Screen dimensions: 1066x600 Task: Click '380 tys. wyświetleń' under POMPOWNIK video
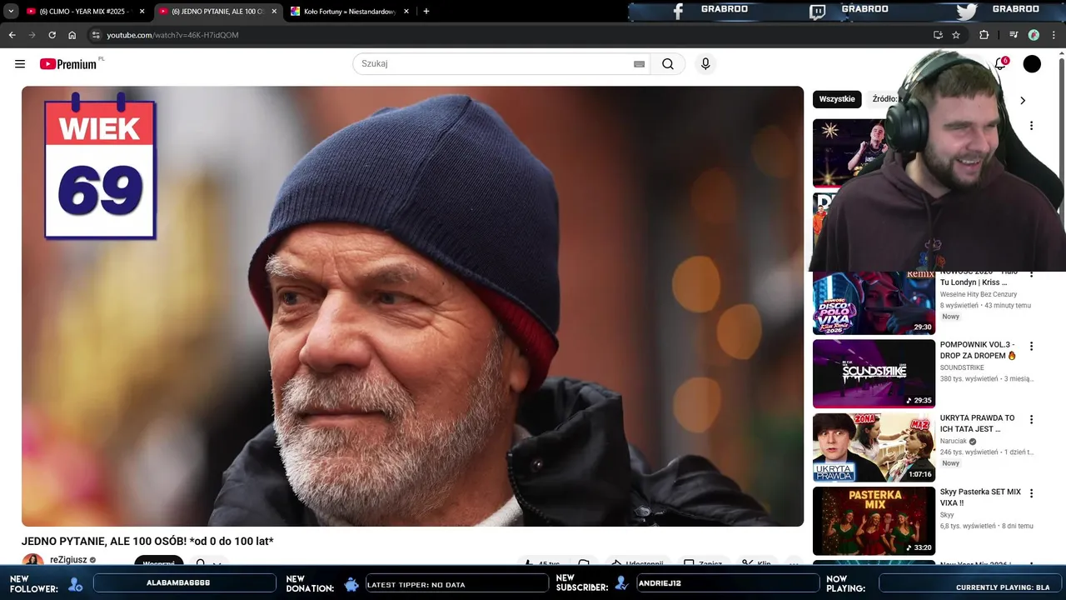pos(969,378)
